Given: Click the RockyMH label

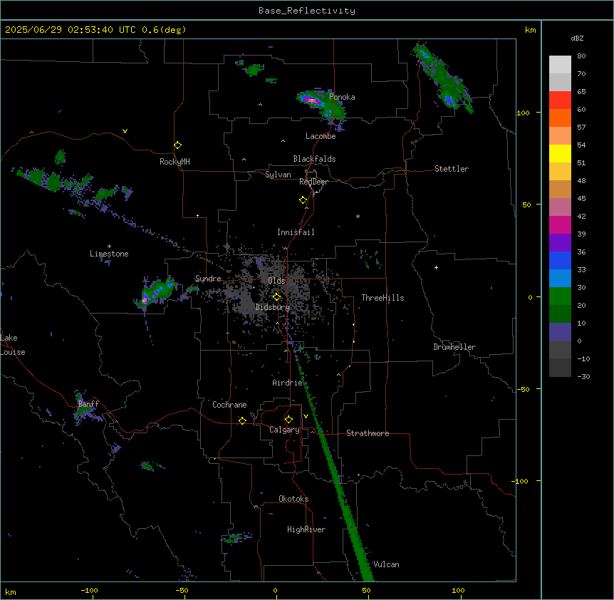Looking at the screenshot, I should tap(175, 162).
